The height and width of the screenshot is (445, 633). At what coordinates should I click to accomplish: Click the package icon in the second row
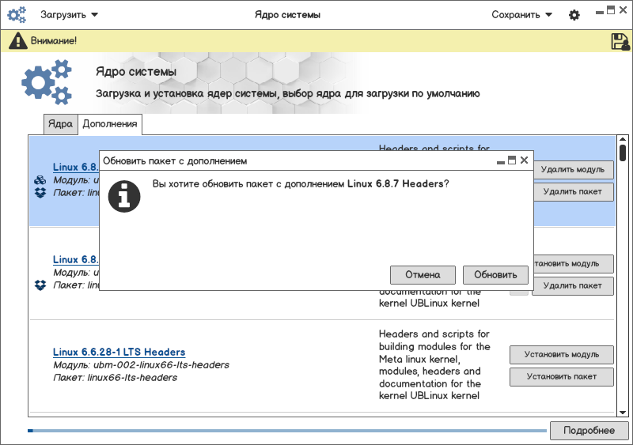(x=40, y=285)
